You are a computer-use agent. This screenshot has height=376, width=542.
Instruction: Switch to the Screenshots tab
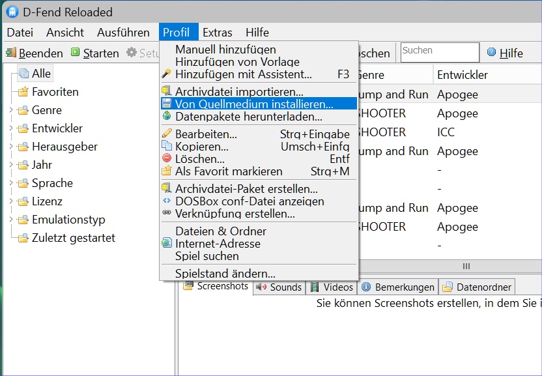point(216,285)
